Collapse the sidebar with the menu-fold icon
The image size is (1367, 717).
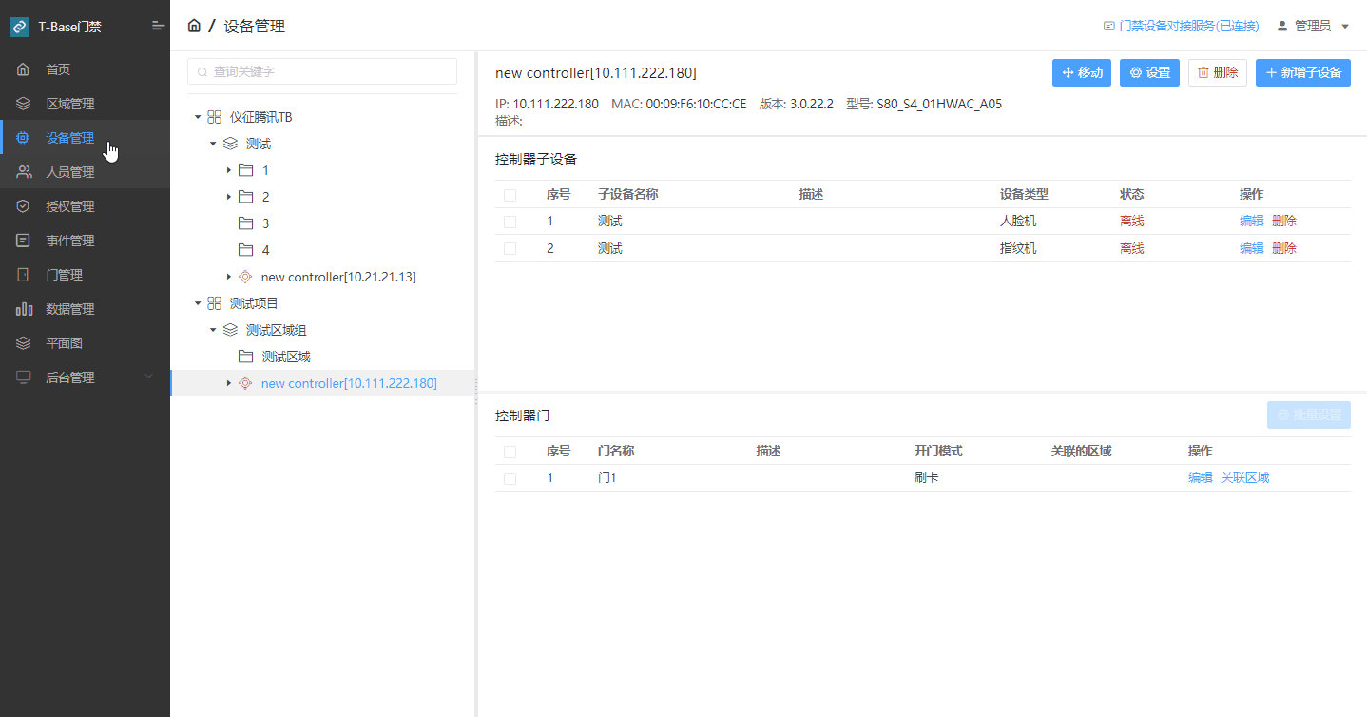[159, 26]
